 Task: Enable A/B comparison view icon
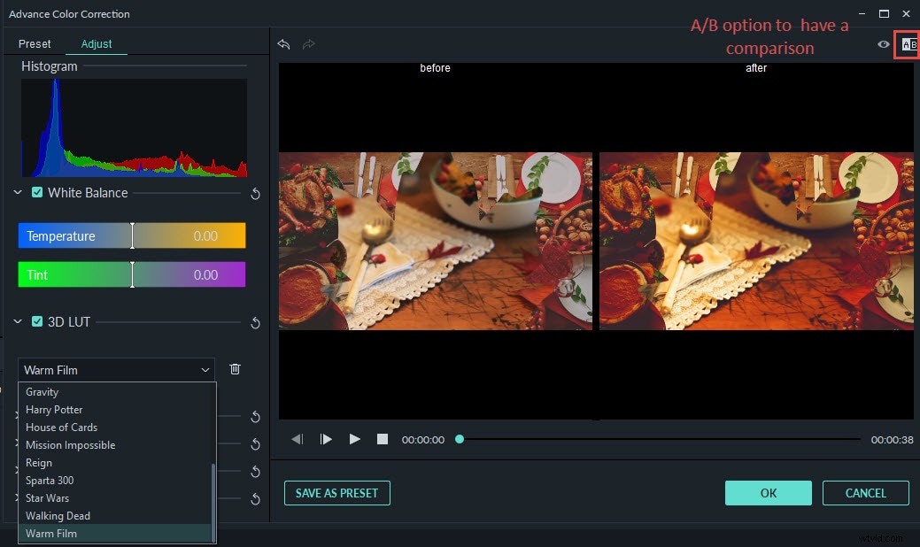point(907,44)
